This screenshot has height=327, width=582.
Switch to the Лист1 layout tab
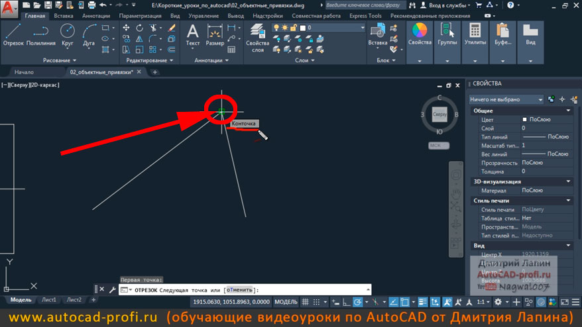pos(48,300)
